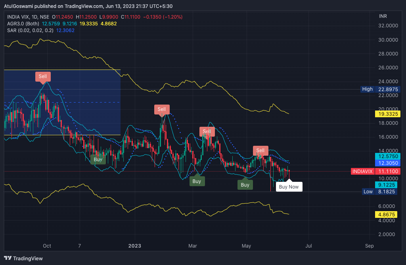Click the 2.0000 price axis label
The height and width of the screenshot is (265, 406).
(387, 234)
